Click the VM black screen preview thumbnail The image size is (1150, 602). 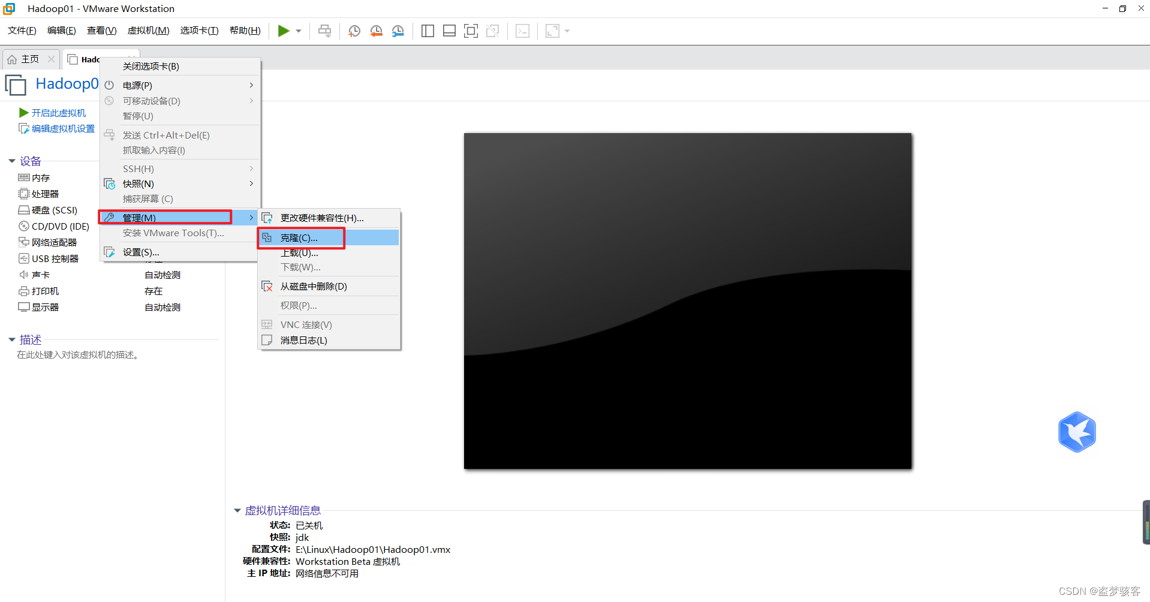coord(688,301)
